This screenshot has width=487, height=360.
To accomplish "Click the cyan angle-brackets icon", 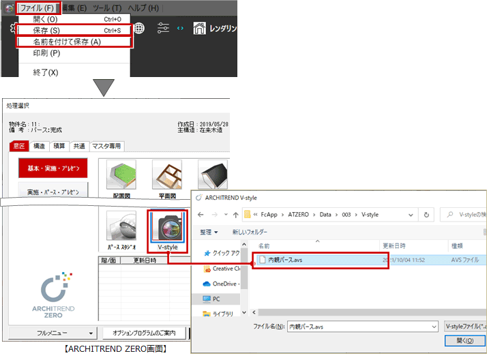I will [180, 28].
